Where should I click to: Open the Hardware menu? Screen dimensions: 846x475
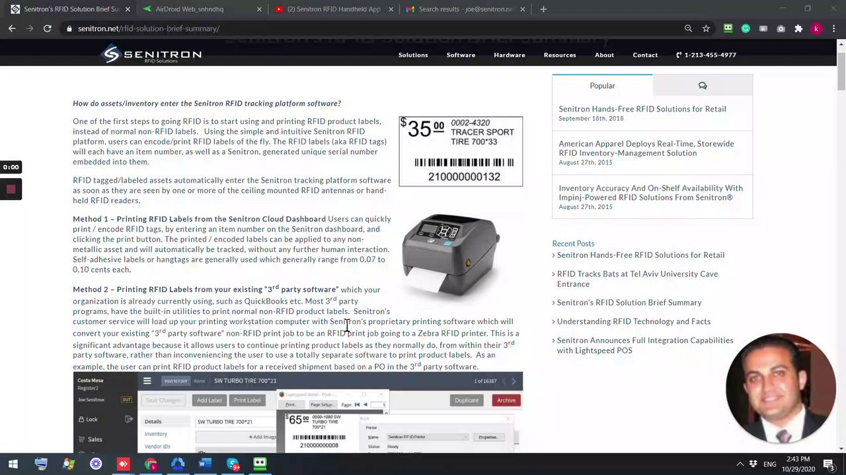pyautogui.click(x=510, y=55)
